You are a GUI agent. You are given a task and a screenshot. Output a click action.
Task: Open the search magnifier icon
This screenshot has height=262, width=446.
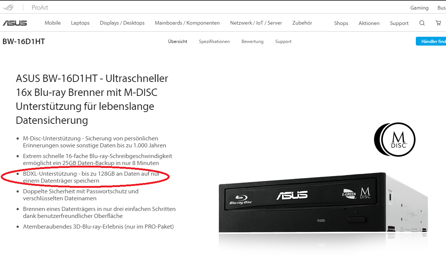pos(422,23)
